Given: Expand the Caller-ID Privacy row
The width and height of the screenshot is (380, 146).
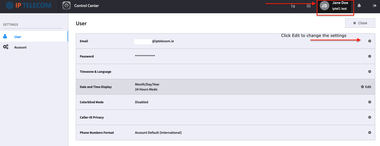Looking at the screenshot, I should [225, 117].
